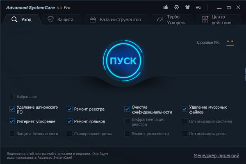The width and height of the screenshot is (246, 164).
Task: Uncheck Очистка конфиденциальности option
Action: pos(127,109)
